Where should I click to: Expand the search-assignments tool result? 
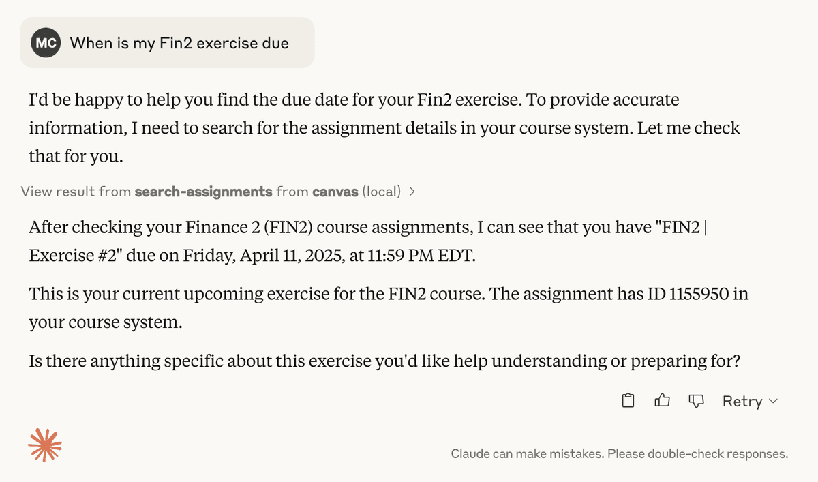218,191
